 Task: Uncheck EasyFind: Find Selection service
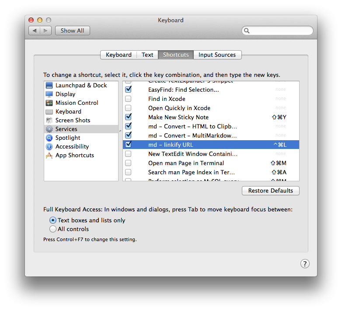(128, 89)
